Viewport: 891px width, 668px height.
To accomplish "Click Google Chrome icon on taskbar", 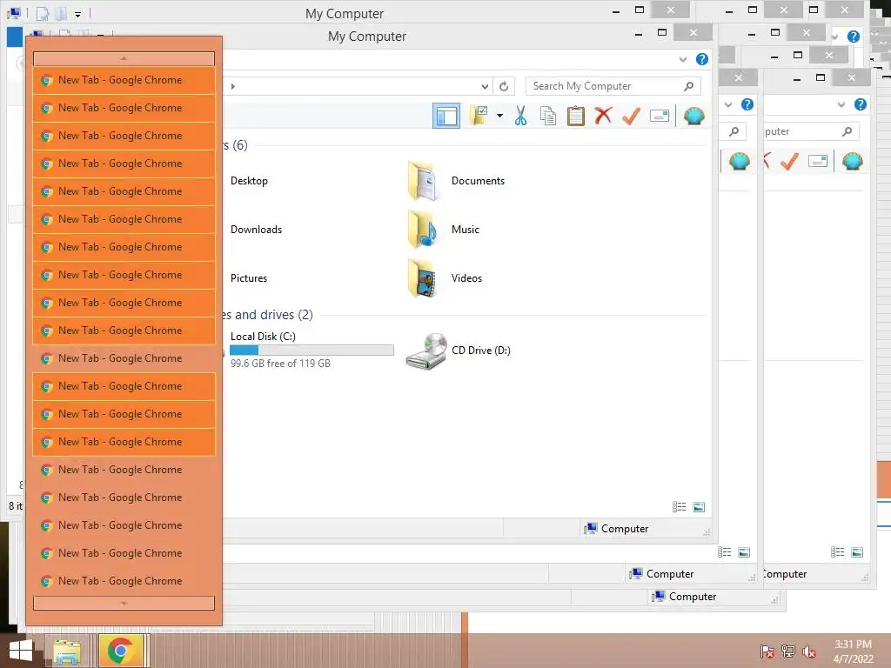I will pos(120,651).
